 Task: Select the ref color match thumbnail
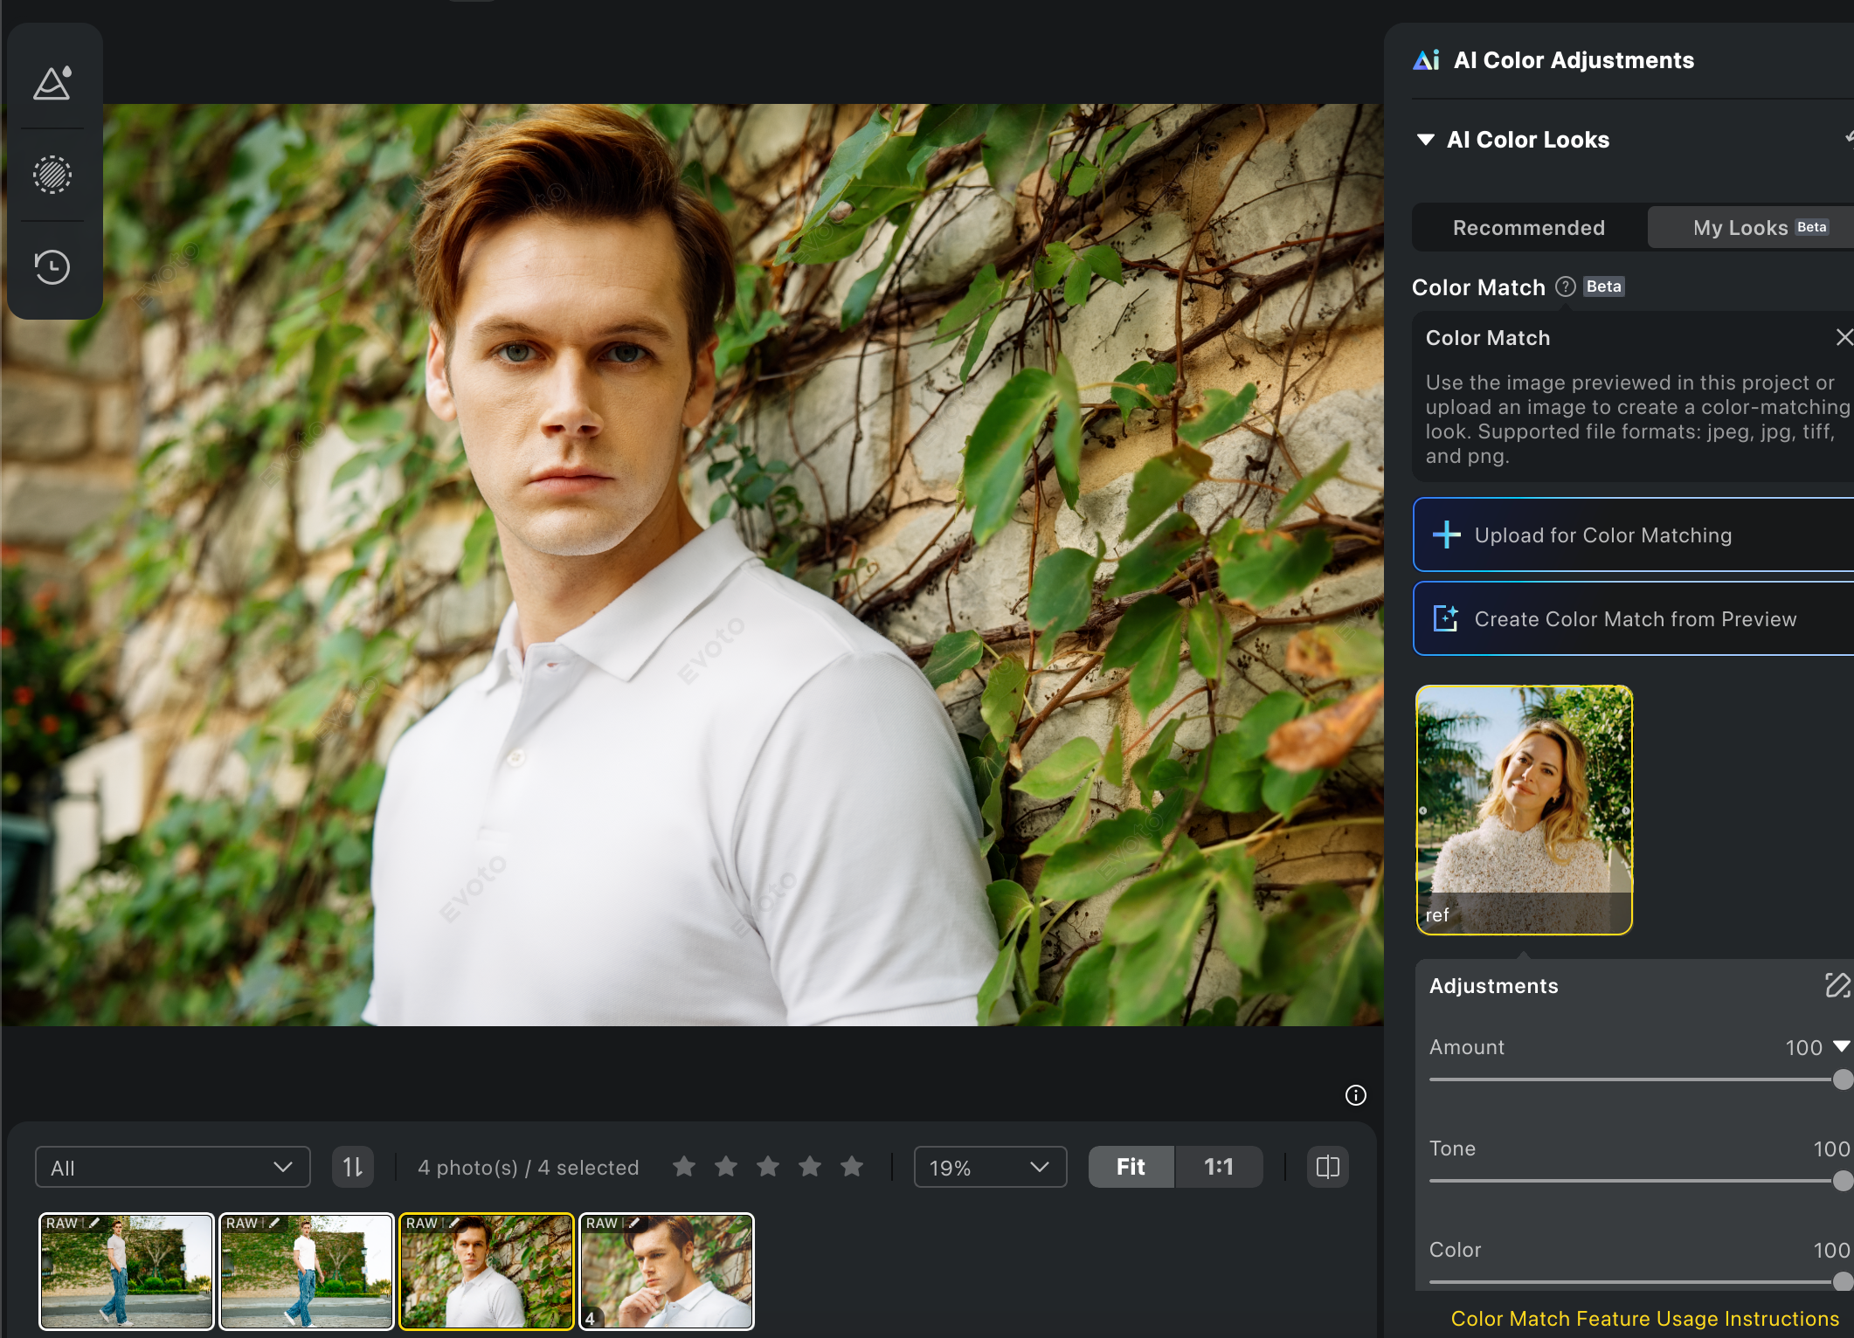pos(1524,810)
